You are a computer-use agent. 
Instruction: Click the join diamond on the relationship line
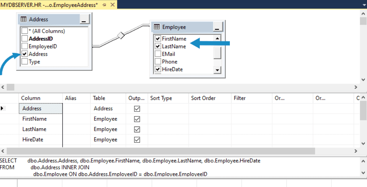click(121, 35)
